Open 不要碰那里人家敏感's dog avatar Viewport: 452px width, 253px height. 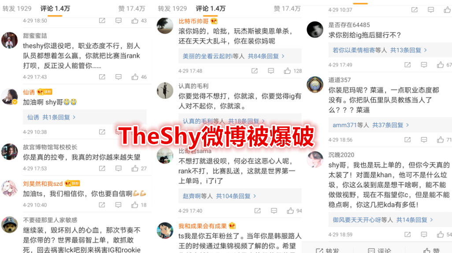pyautogui.click(x=10, y=224)
